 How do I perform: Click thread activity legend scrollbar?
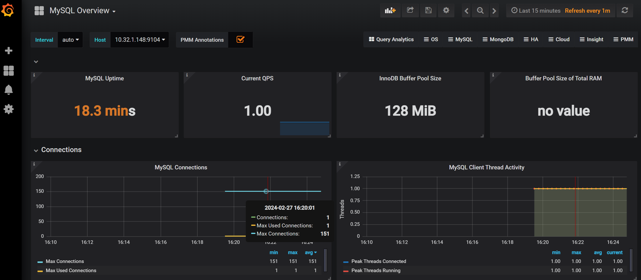pos(631,260)
